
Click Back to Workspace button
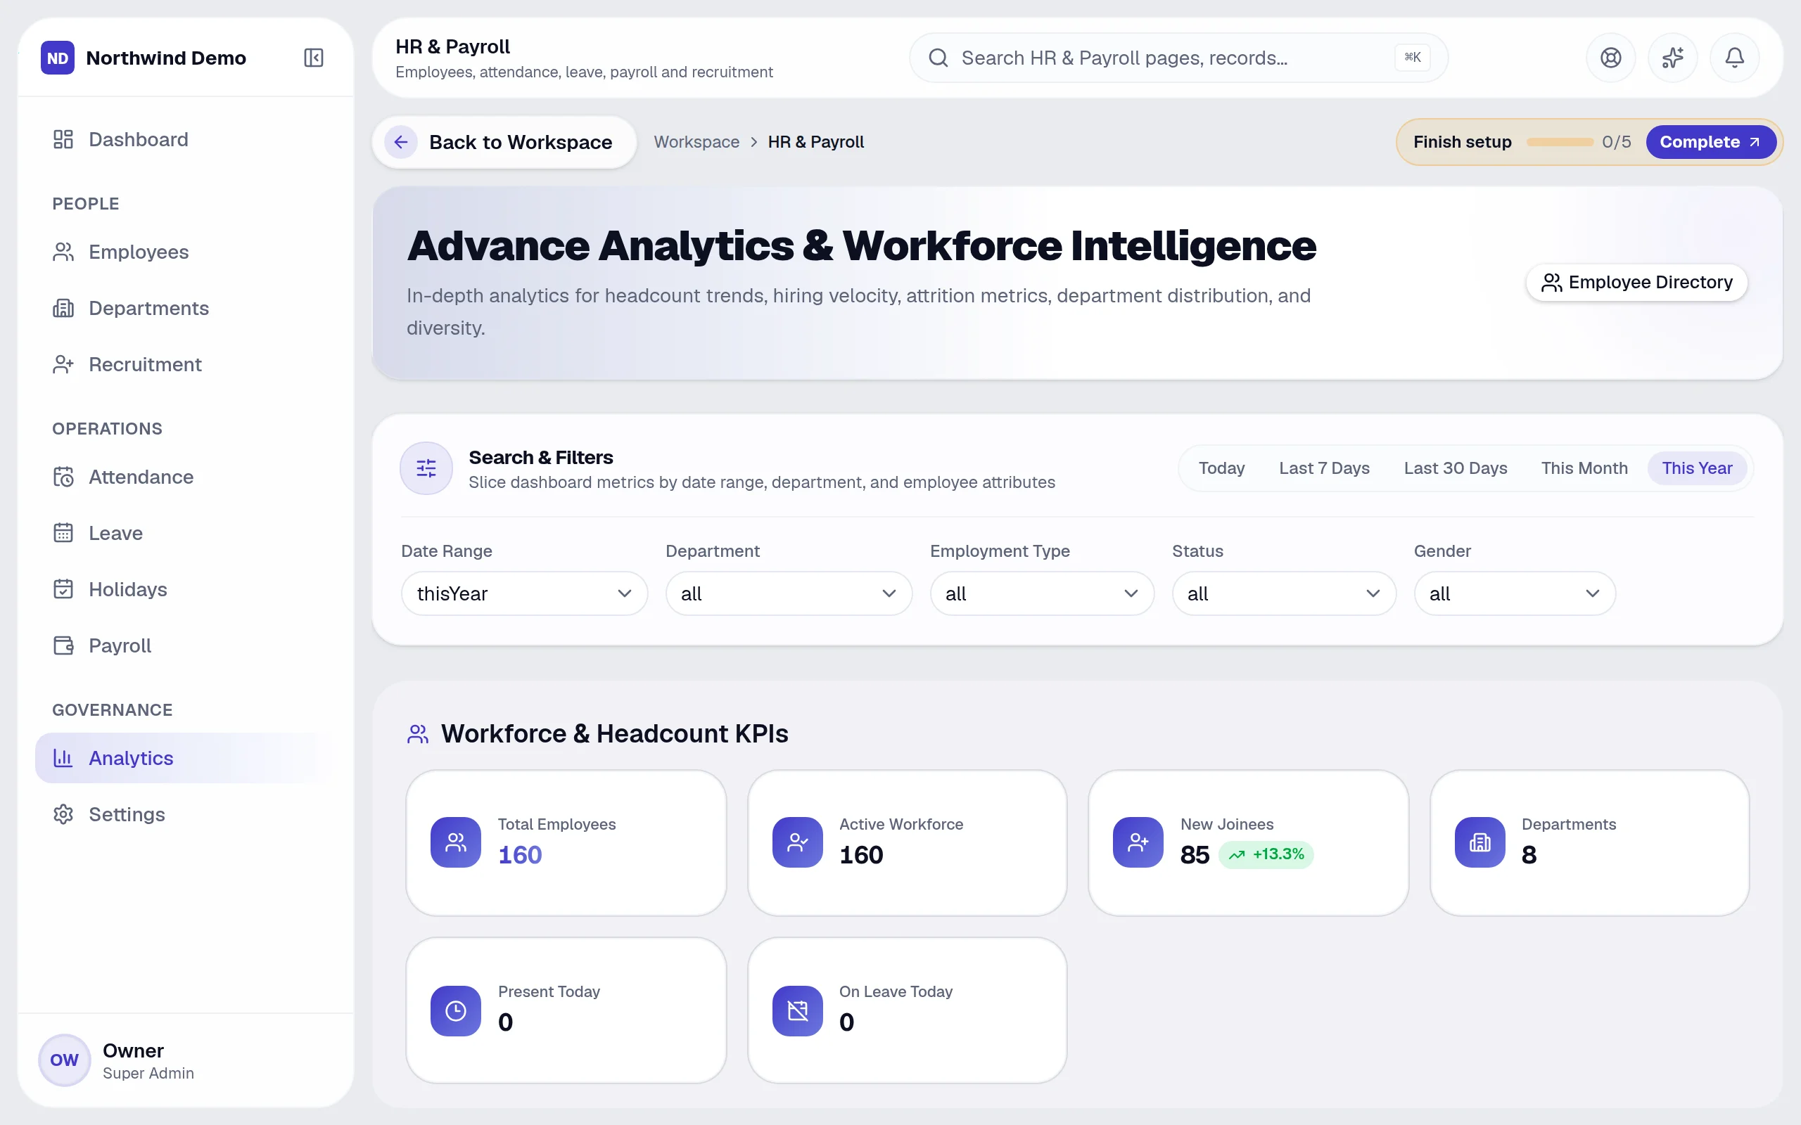coord(504,142)
